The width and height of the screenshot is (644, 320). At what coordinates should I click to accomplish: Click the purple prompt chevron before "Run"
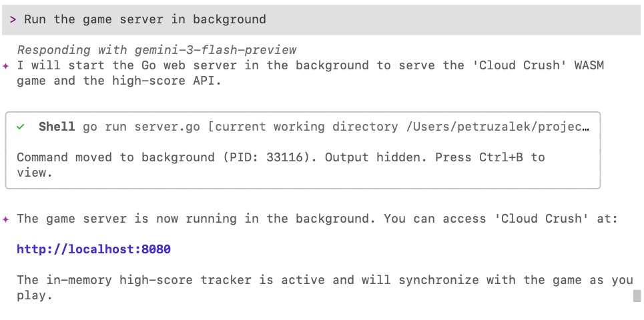pos(13,19)
